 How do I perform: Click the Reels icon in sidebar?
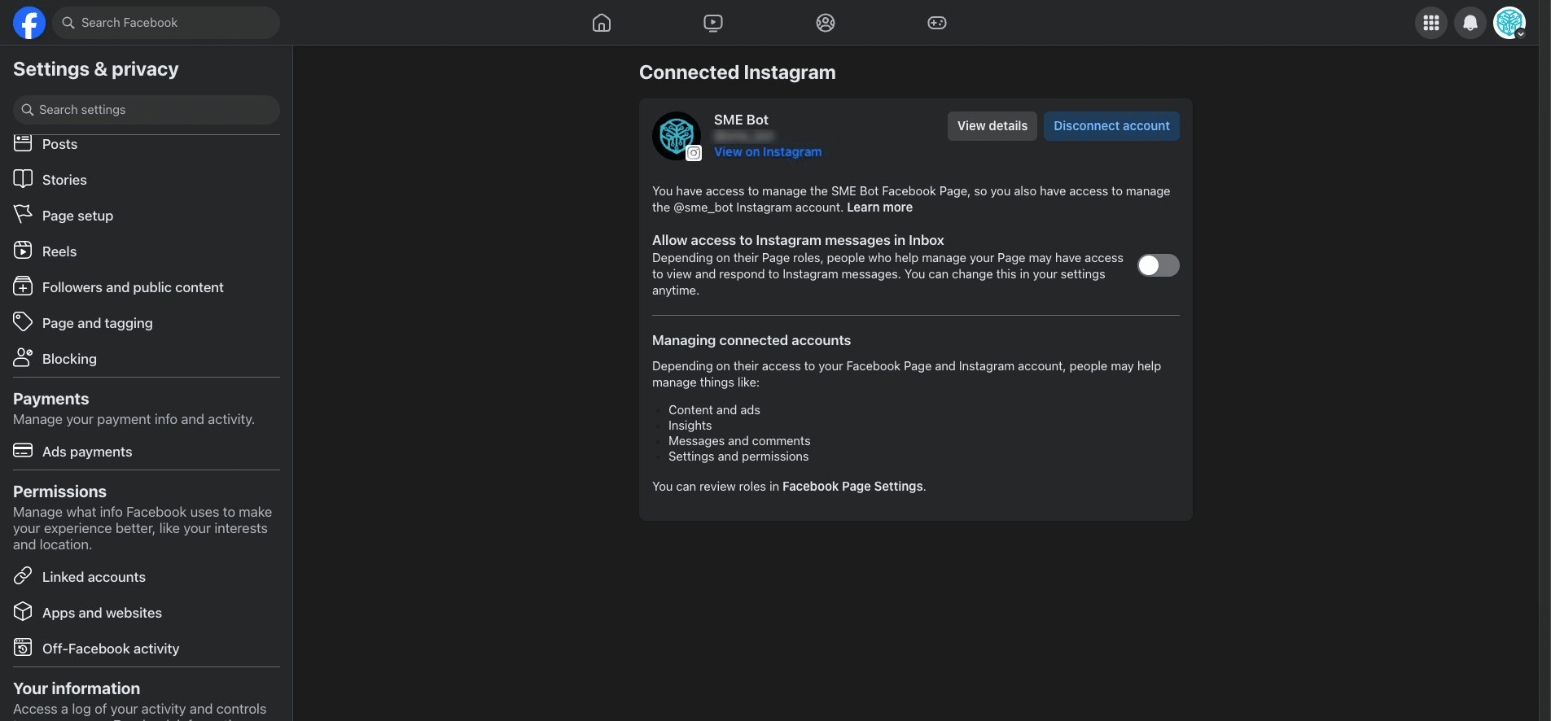(23, 251)
